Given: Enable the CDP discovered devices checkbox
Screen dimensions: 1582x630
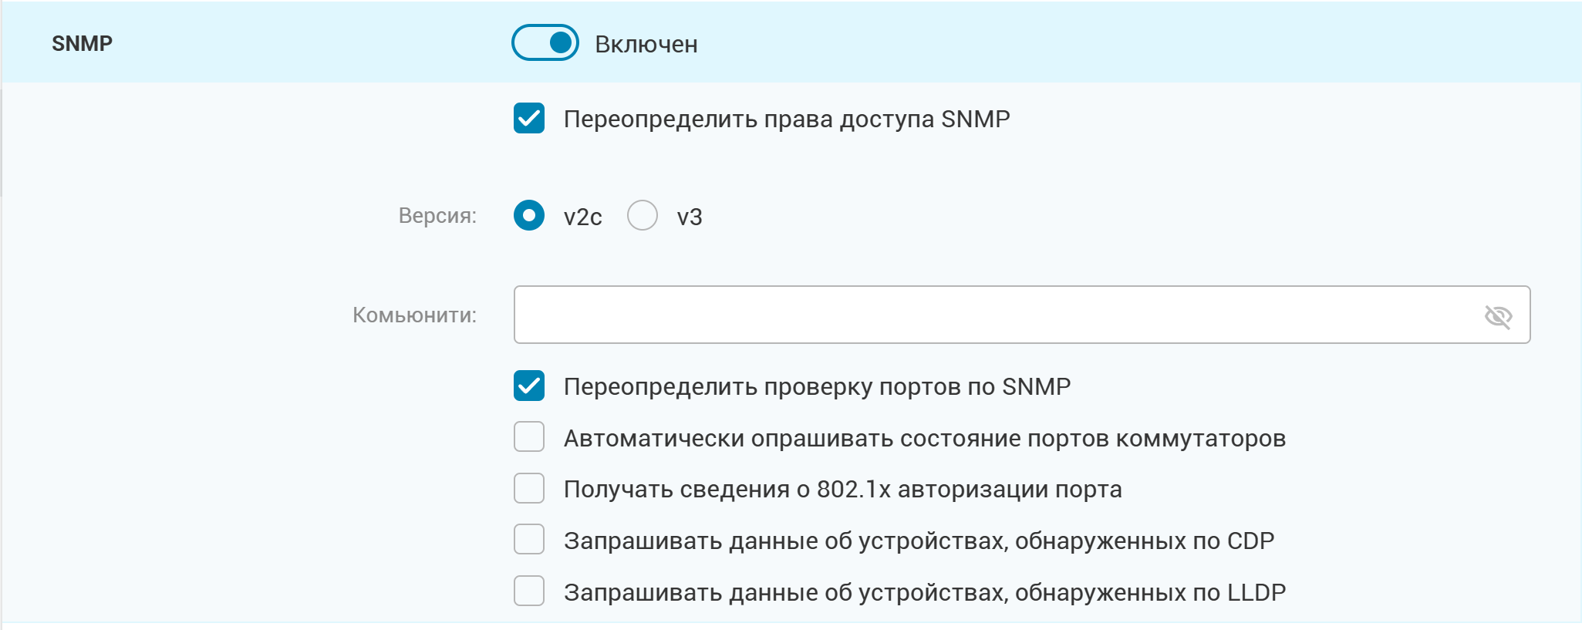Looking at the screenshot, I should (x=529, y=540).
